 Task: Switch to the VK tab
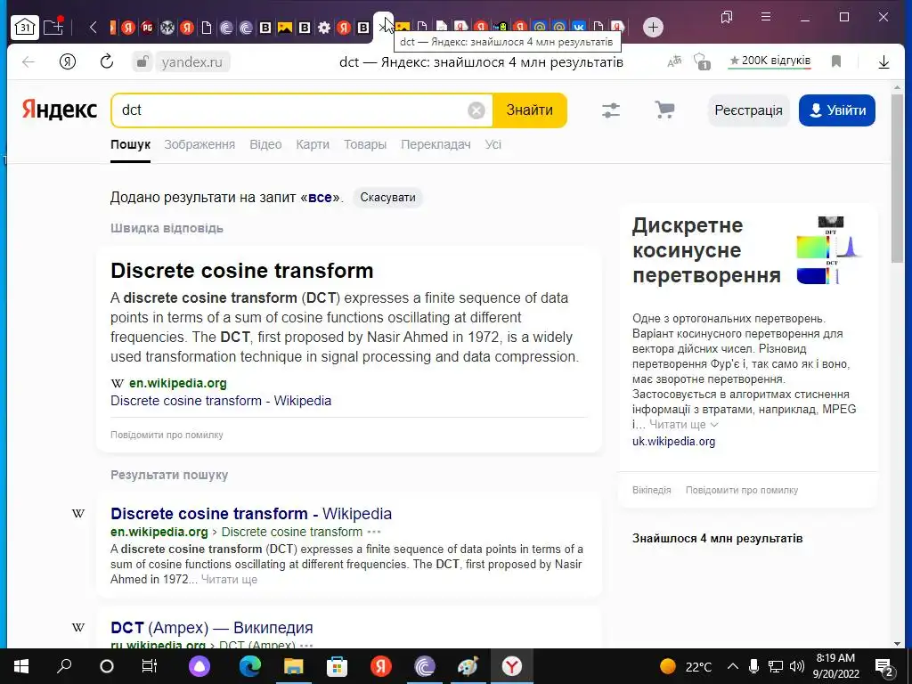click(x=579, y=27)
